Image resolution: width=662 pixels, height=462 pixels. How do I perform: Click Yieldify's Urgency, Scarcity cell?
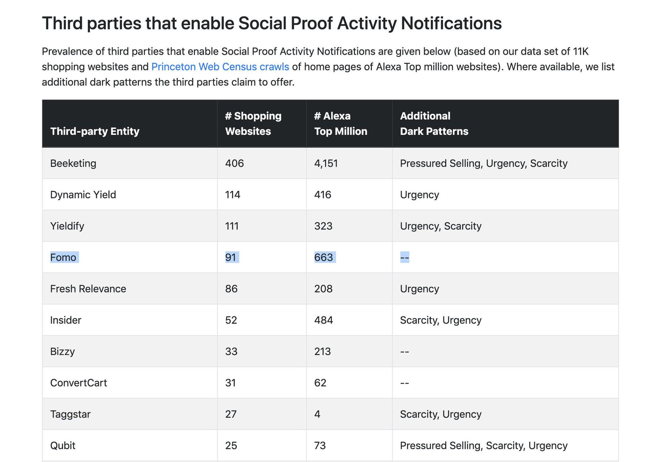[x=441, y=226]
